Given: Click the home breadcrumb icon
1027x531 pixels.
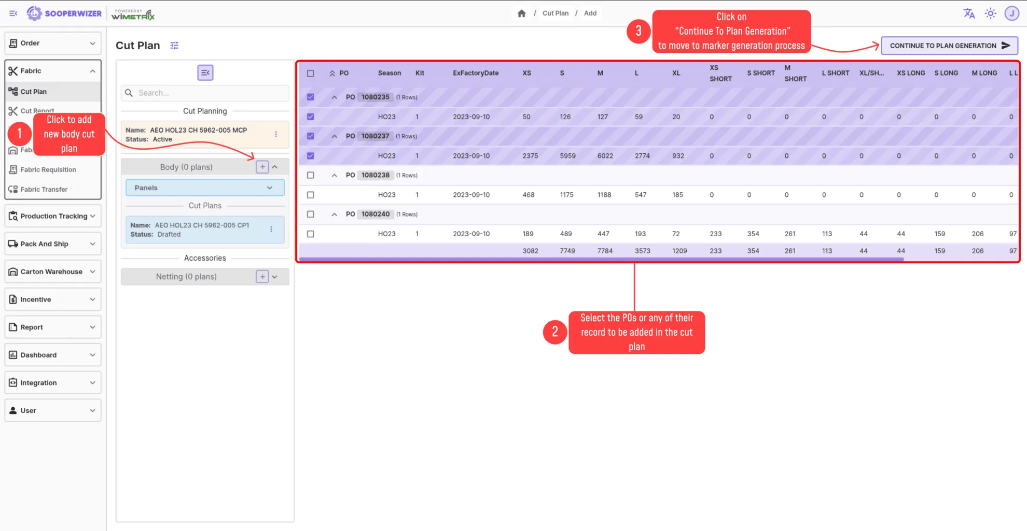Looking at the screenshot, I should tap(521, 13).
